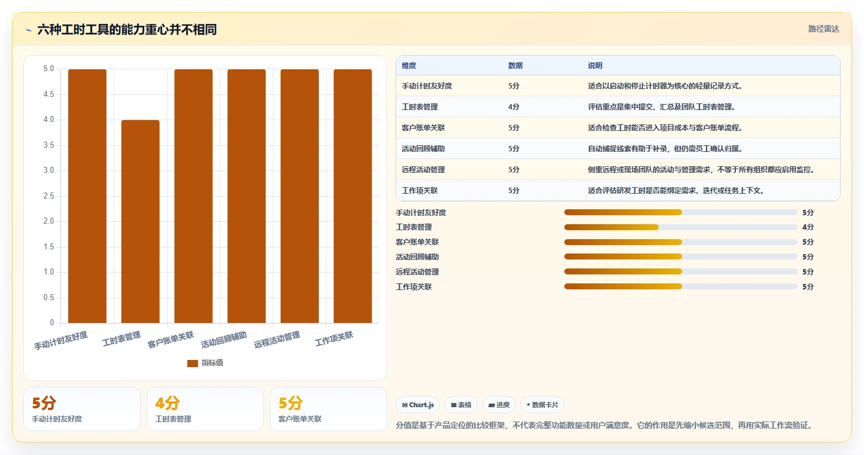Click the 4分 label beside the 工时表管理 progress bar
864x455 pixels.
(808, 227)
